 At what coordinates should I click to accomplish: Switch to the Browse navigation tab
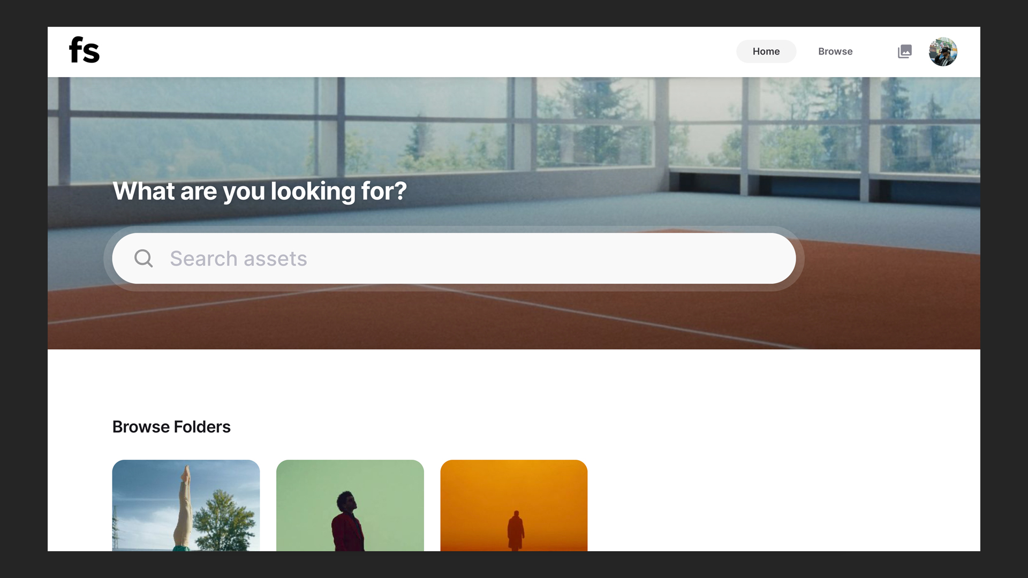(x=835, y=51)
